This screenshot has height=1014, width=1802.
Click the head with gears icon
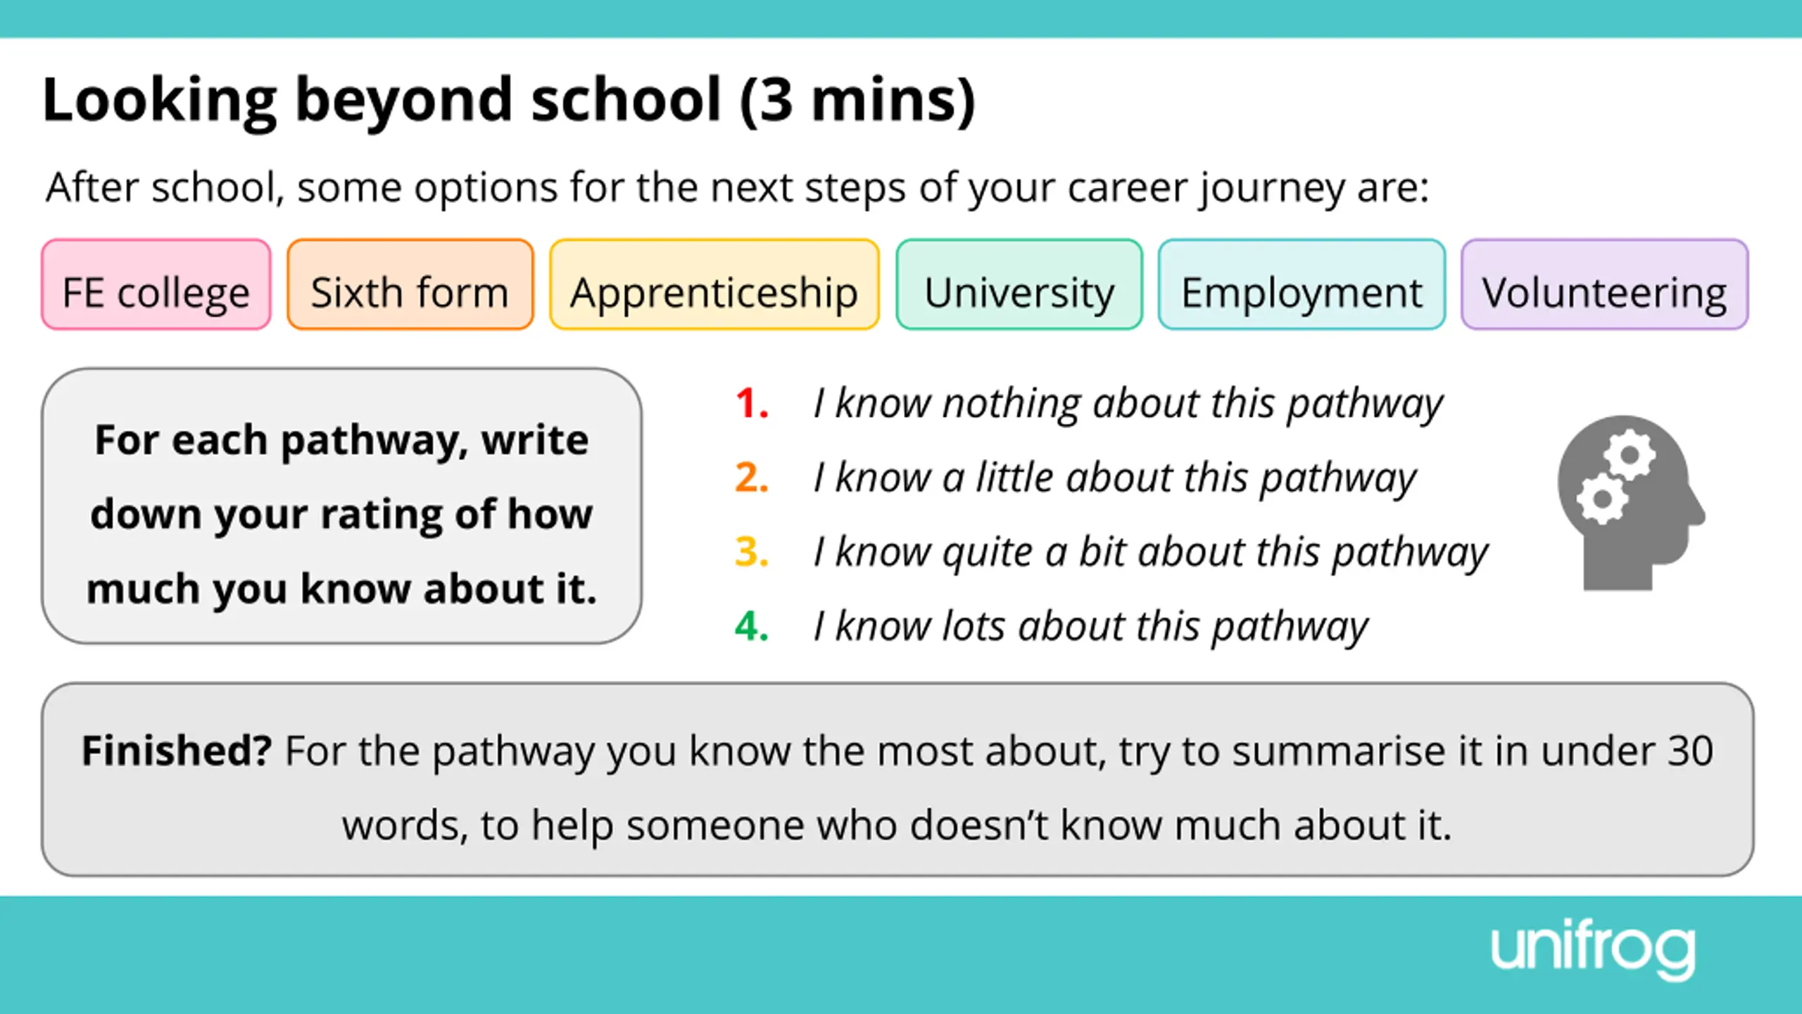1631,503
